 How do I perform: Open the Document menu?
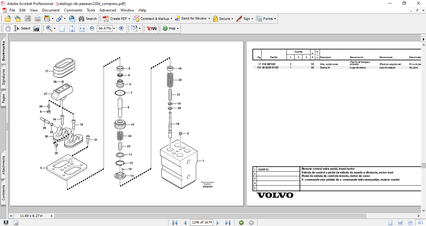pyautogui.click(x=51, y=10)
